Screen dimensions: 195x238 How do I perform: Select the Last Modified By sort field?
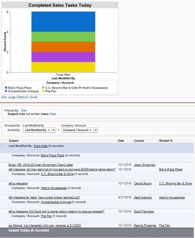pyautogui.click(x=37, y=130)
